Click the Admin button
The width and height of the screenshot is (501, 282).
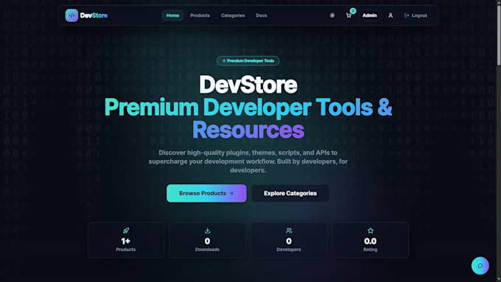tap(370, 15)
